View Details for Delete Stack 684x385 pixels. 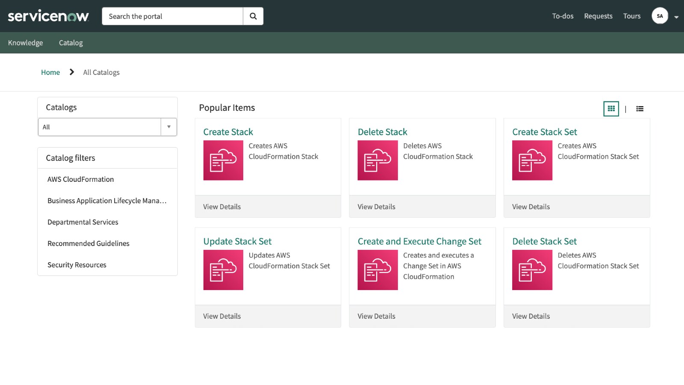[x=377, y=207]
